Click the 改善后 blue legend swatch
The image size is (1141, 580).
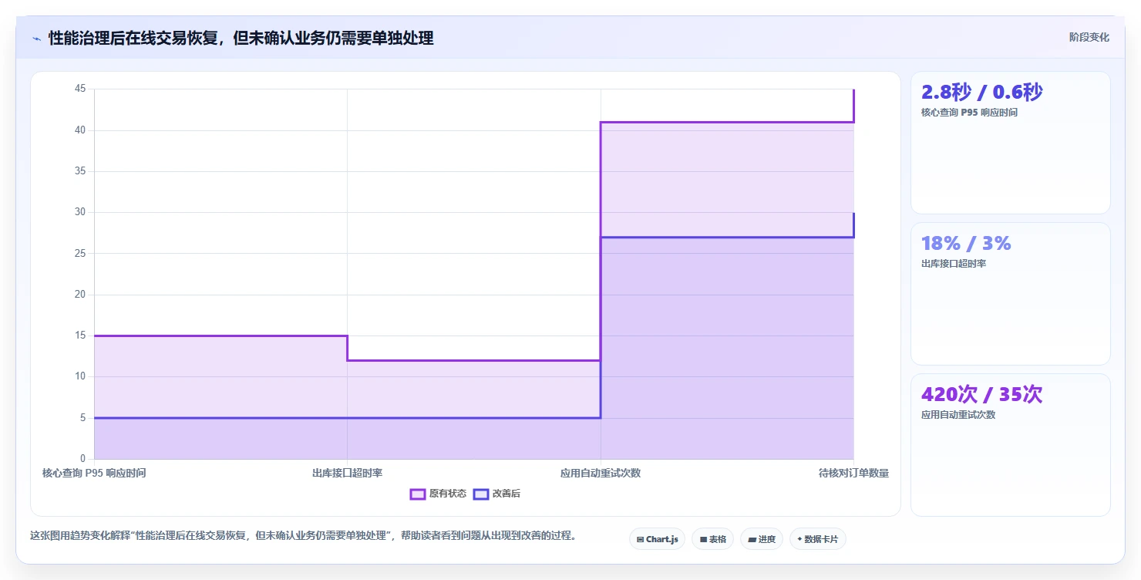(x=481, y=494)
